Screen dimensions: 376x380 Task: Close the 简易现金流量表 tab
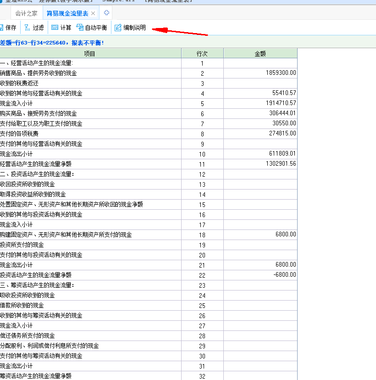coord(93,14)
